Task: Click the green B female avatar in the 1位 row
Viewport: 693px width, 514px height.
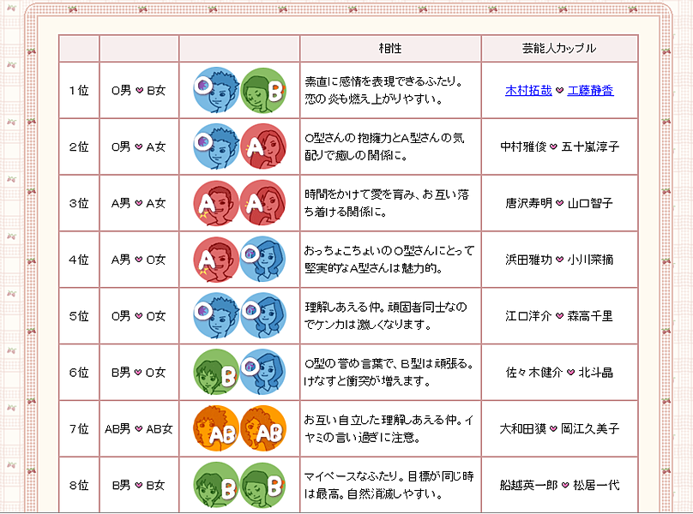Action: click(262, 90)
